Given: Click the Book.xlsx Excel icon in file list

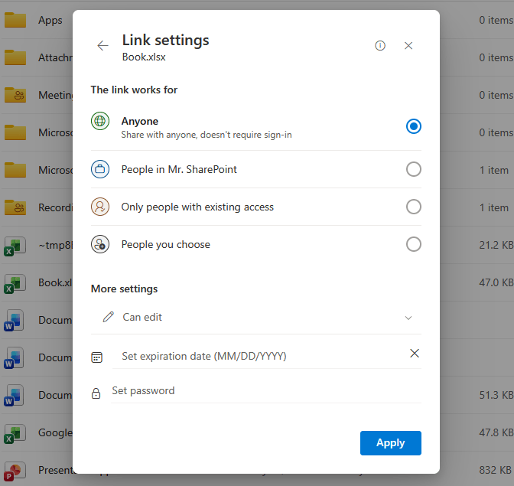Looking at the screenshot, I should click(x=15, y=284).
